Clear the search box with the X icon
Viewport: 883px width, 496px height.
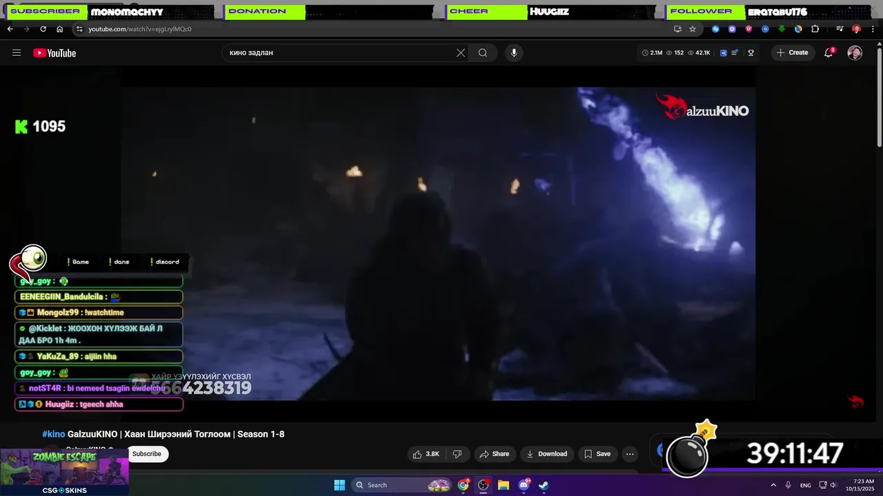[x=461, y=53]
